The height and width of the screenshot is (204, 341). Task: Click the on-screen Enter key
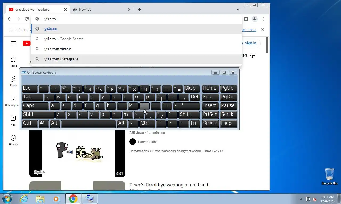pos(186,106)
